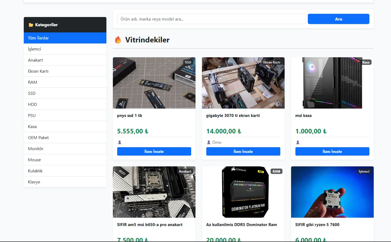Open the İşlemci category
The image size is (391, 242).
pos(65,49)
